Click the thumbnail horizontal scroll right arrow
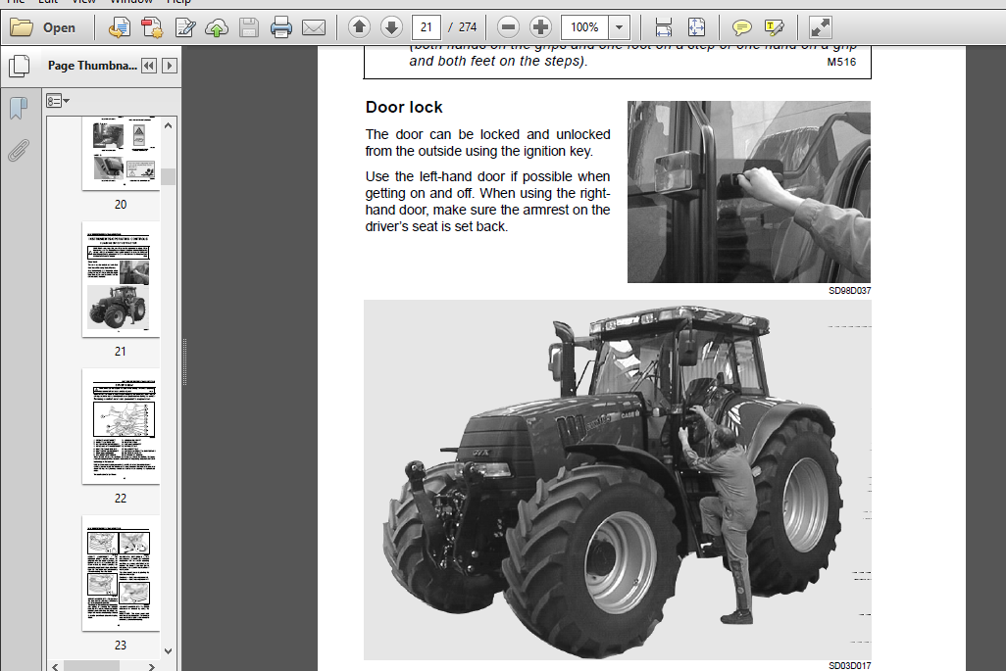This screenshot has height=671, width=1006. [151, 666]
